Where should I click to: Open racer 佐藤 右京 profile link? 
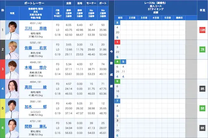click(x=35, y=48)
